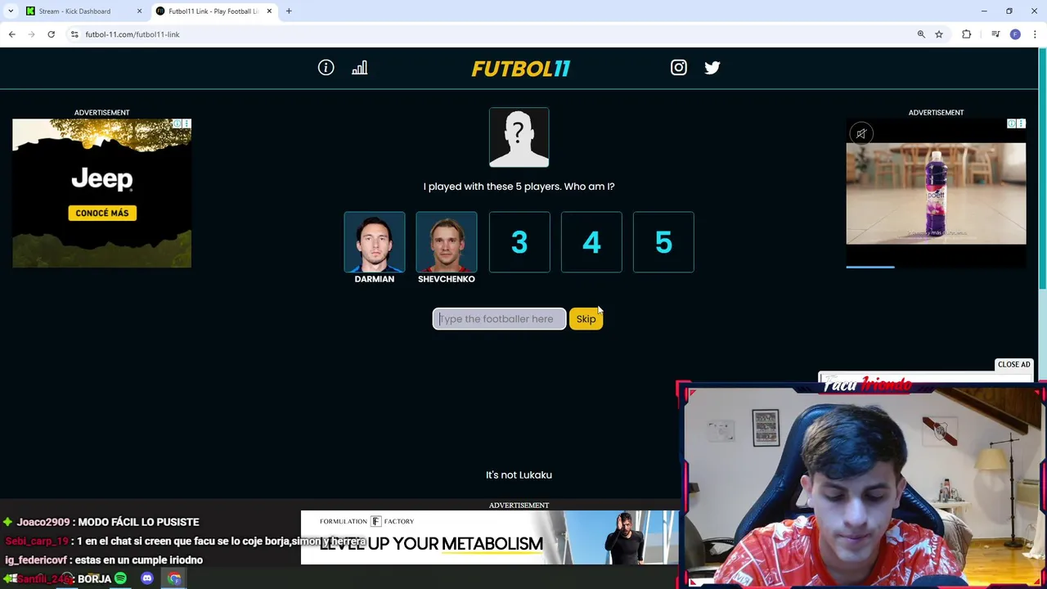Open the Extensions puzzle icon
Image resolution: width=1047 pixels, height=589 pixels.
point(967,34)
